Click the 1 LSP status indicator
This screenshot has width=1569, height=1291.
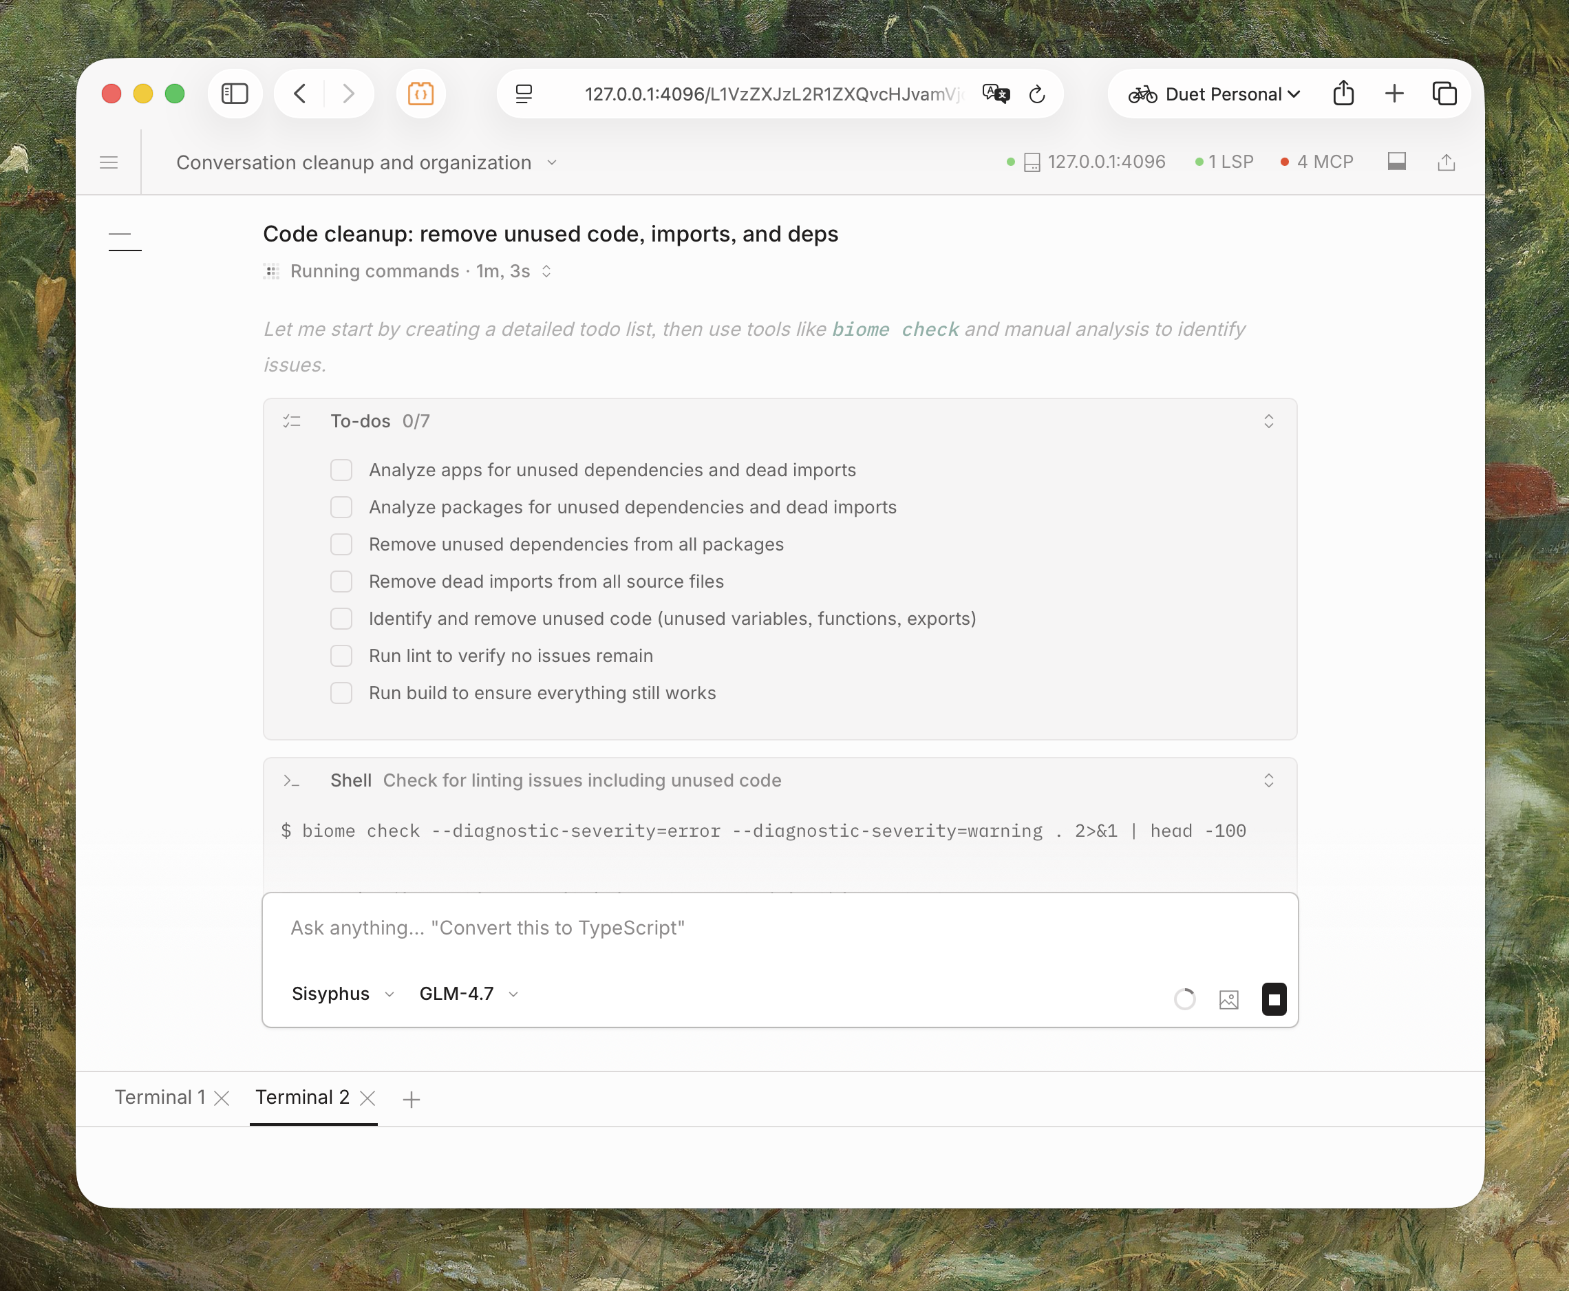point(1224,161)
